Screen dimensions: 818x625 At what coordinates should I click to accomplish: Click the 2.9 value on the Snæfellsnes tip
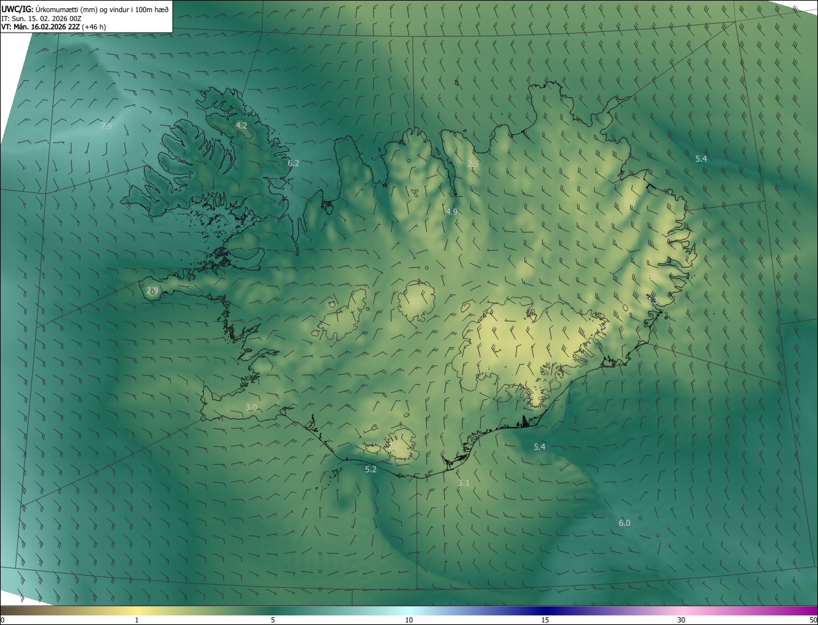click(x=152, y=291)
